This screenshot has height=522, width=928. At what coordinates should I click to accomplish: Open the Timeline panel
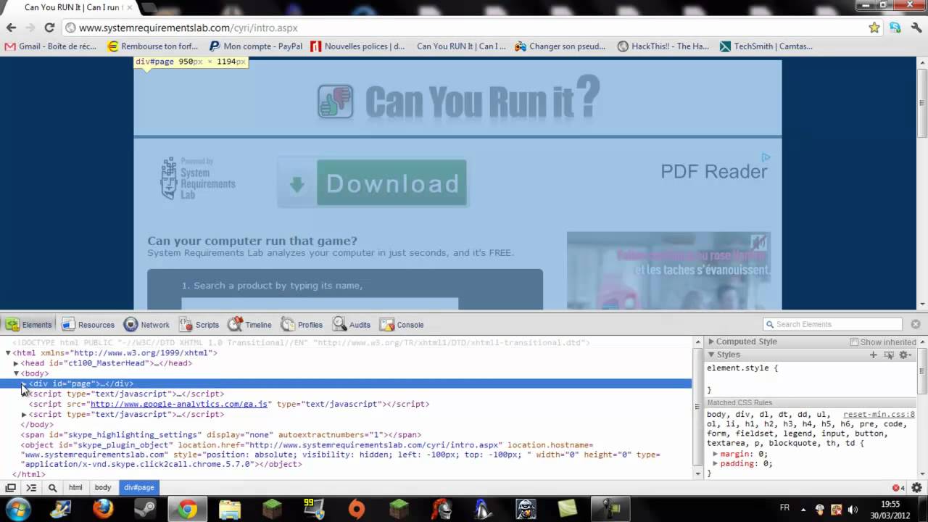pos(249,324)
